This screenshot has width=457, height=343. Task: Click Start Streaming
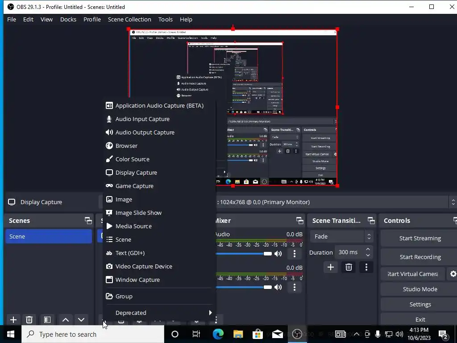coord(420,238)
